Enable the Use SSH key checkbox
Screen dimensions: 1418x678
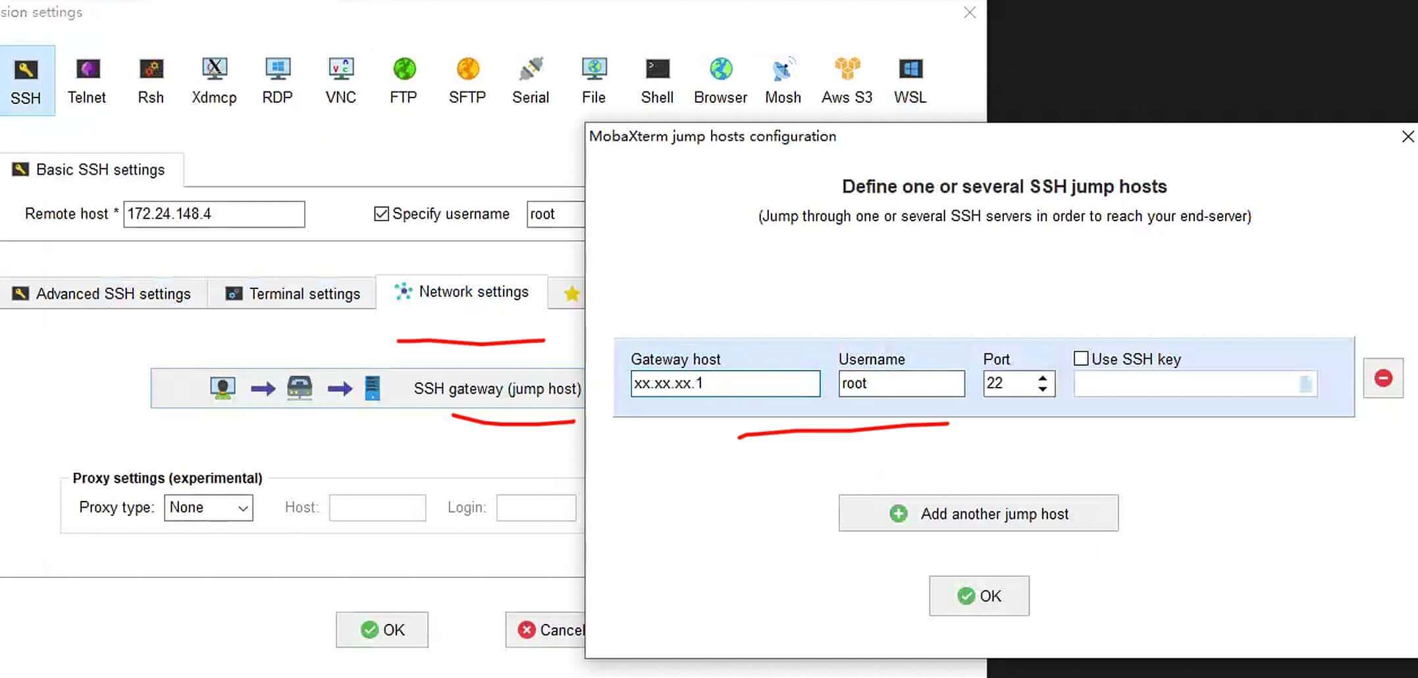coord(1081,359)
